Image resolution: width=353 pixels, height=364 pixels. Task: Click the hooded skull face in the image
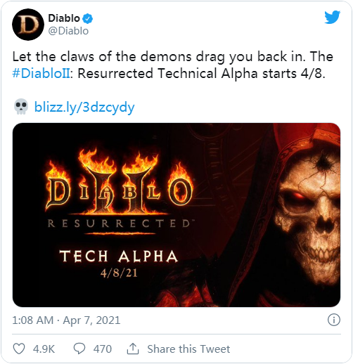(x=307, y=216)
